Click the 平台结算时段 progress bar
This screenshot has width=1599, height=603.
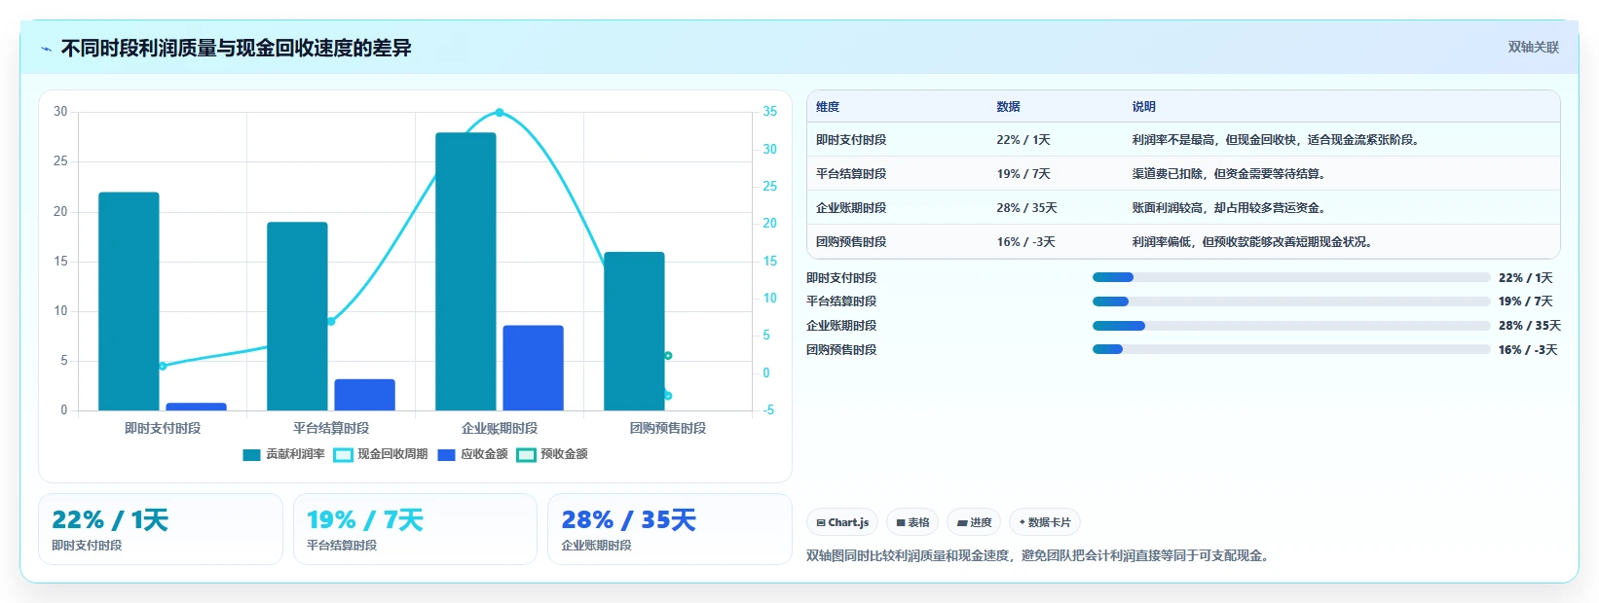(x=1291, y=301)
